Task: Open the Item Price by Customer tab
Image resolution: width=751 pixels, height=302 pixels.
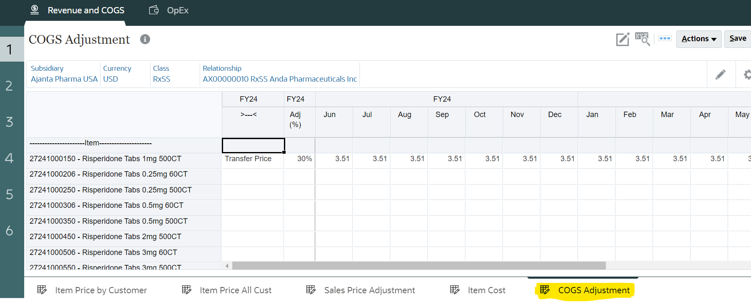Action: (100, 290)
